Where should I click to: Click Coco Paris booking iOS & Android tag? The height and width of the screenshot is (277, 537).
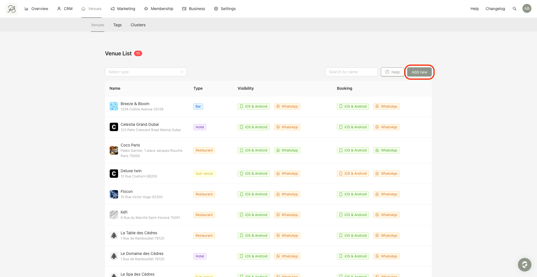(x=353, y=150)
